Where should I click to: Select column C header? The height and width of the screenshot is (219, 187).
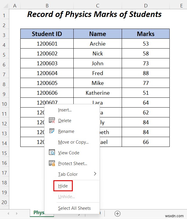coord(98,6)
